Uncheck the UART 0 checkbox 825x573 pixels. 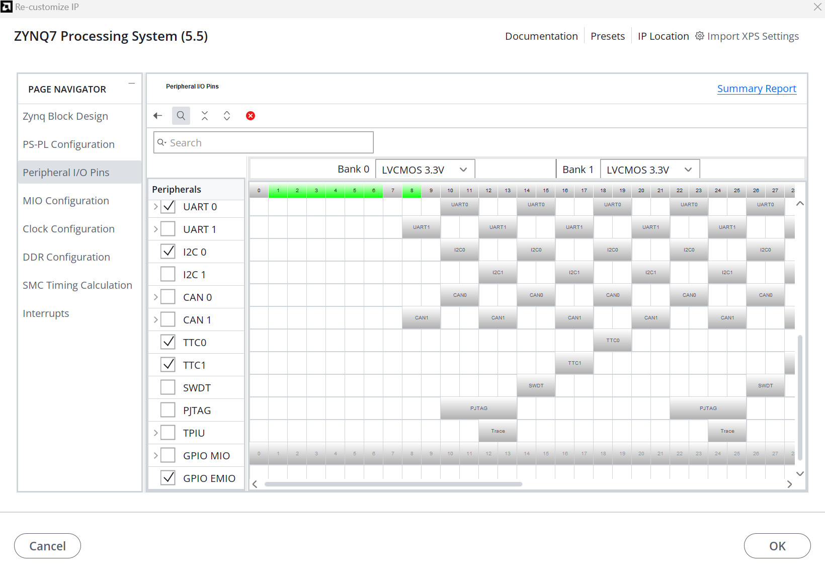(168, 206)
